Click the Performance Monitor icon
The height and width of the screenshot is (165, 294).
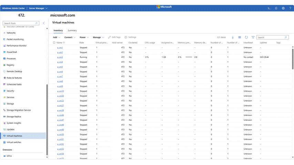point(4,46)
